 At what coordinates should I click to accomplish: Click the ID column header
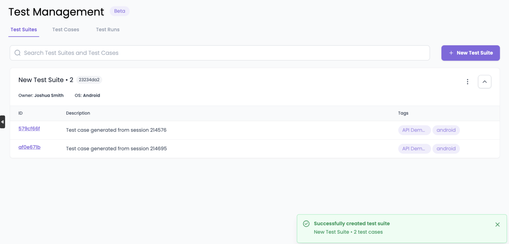tap(21, 113)
